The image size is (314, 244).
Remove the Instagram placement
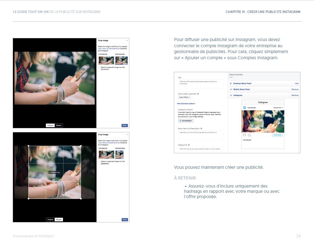(295, 95)
